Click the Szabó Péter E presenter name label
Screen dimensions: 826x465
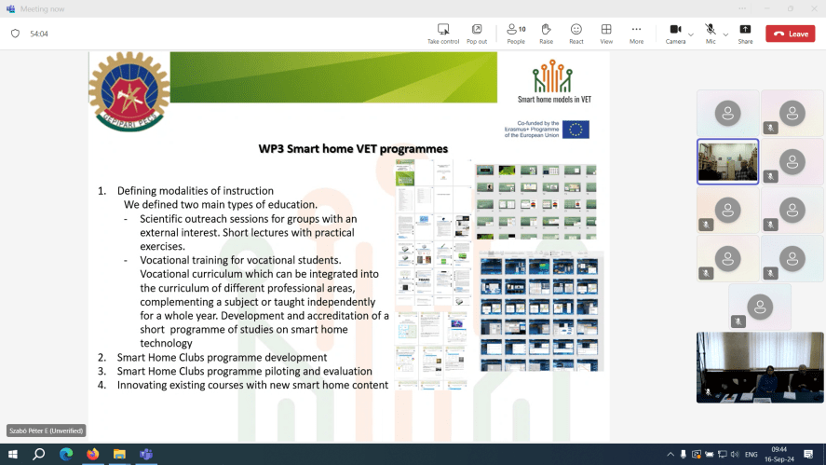tap(47, 431)
